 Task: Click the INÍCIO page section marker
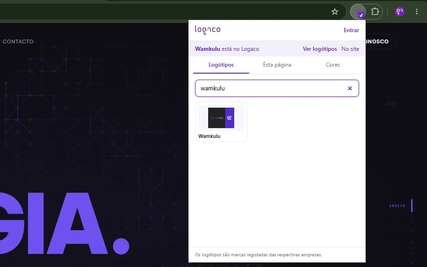[397, 205]
